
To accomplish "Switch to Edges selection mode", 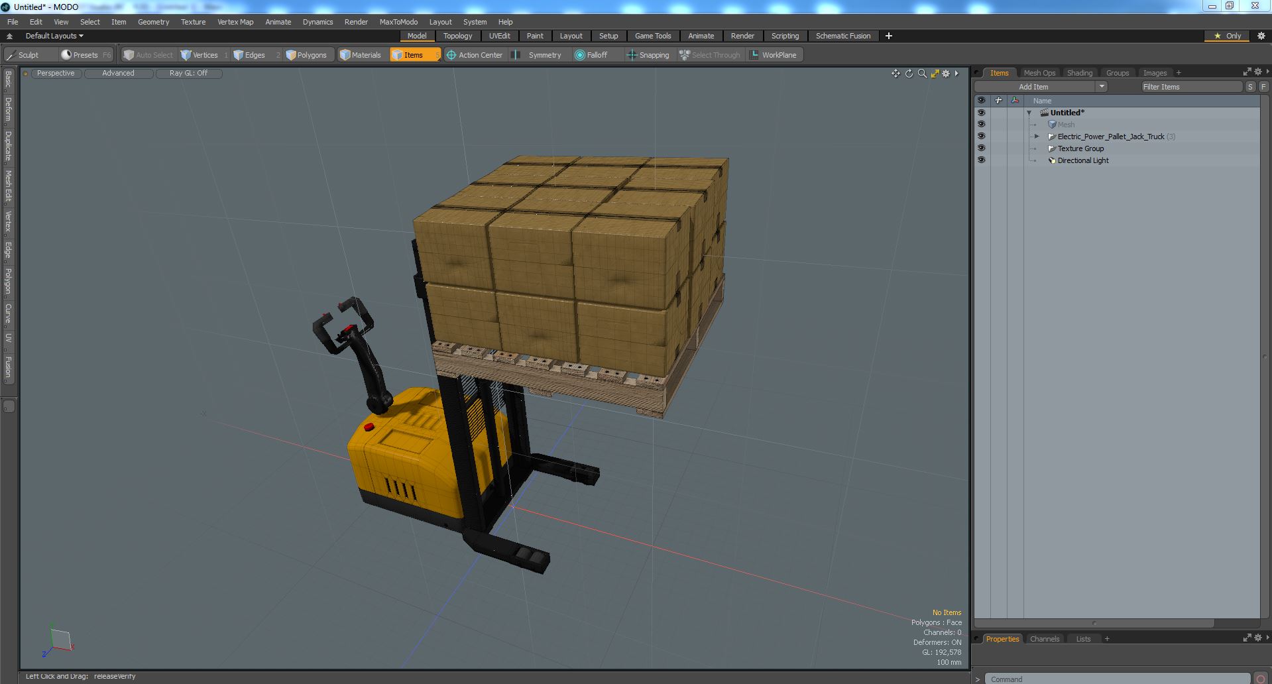I will click(255, 55).
